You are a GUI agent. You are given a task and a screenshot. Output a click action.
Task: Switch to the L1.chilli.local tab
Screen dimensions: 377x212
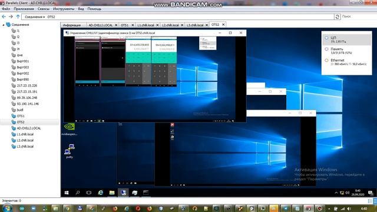[145, 25]
